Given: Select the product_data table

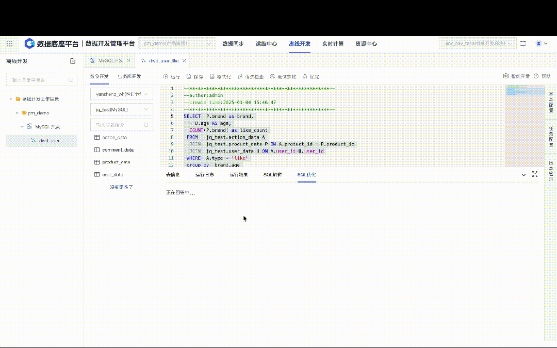Looking at the screenshot, I should pyautogui.click(x=116, y=162).
